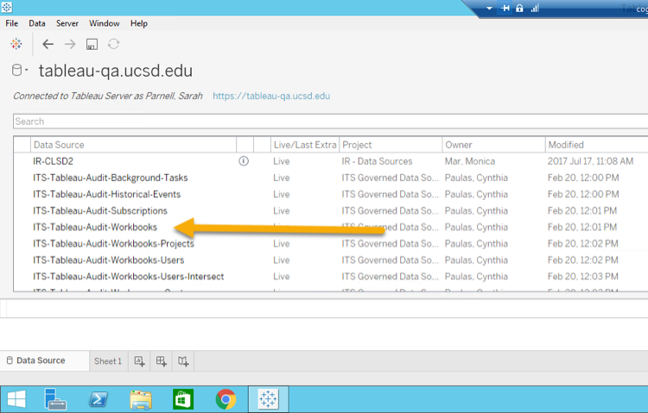Click the Tableau window icon in title bar
The height and width of the screenshot is (413, 648).
tap(7, 7)
